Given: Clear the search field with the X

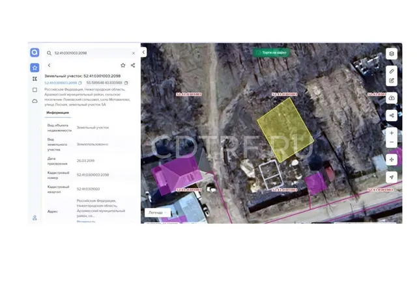Looking at the screenshot, I should (134, 53).
